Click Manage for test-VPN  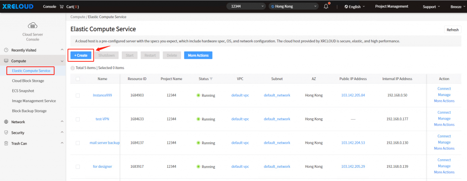[444, 119]
